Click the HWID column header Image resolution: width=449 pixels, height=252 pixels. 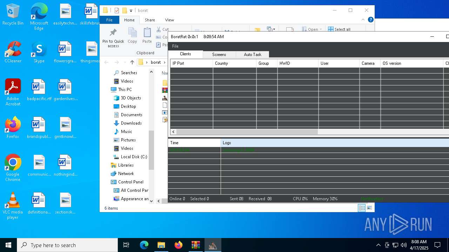click(x=298, y=63)
